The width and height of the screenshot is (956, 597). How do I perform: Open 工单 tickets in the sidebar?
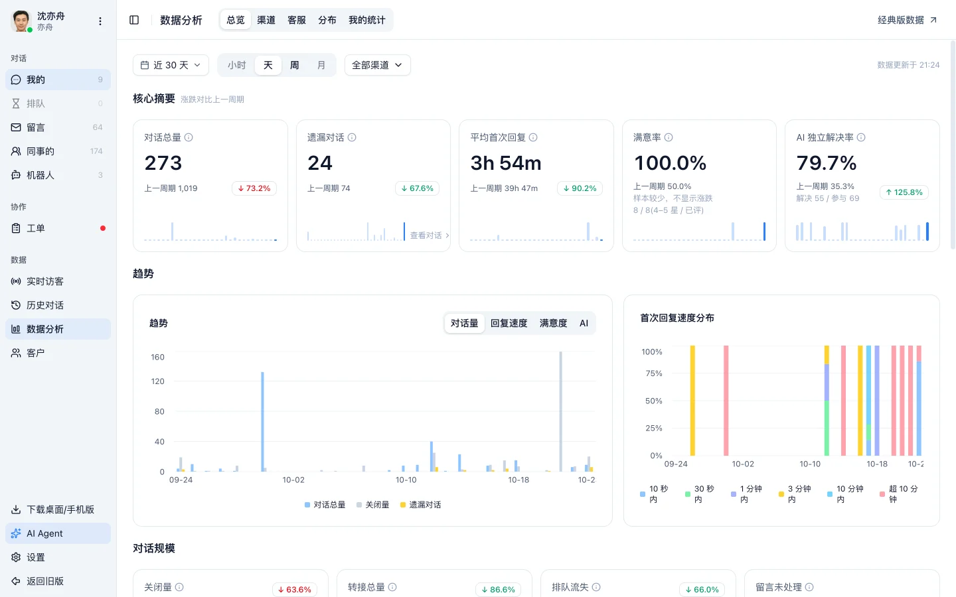[58, 228]
